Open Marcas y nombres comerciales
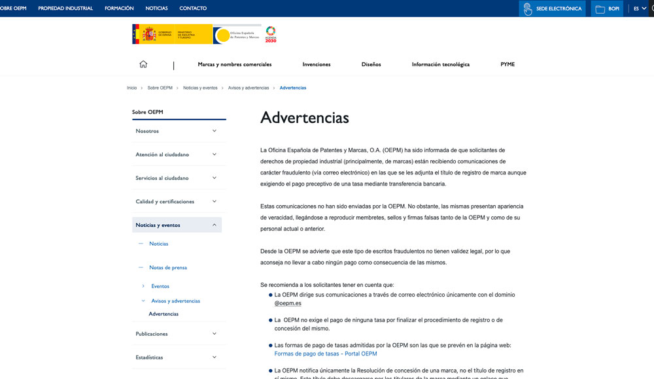The image size is (654, 379). [x=235, y=64]
